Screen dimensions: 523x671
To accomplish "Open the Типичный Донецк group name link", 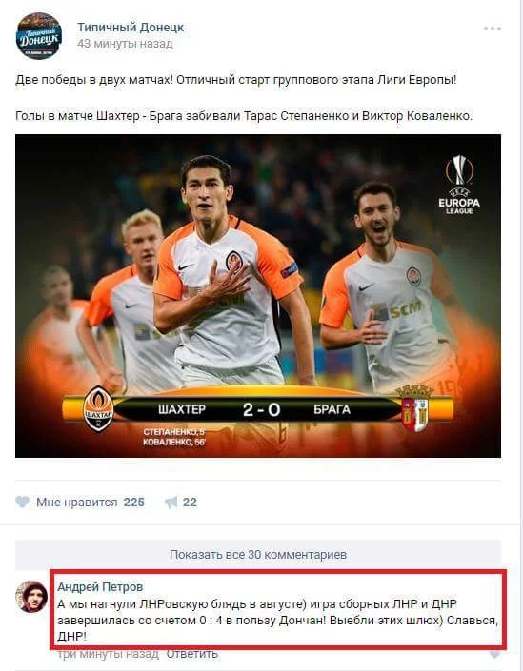I will click(131, 28).
